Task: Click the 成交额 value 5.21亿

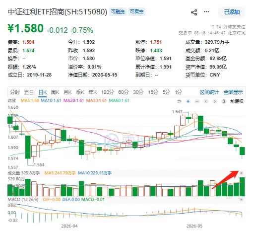Action: click(212, 50)
